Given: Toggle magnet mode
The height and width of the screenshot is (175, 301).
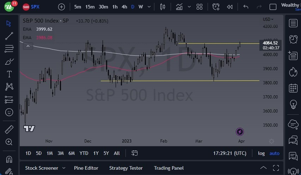Looking at the screenshot, I should (x=9, y=159).
